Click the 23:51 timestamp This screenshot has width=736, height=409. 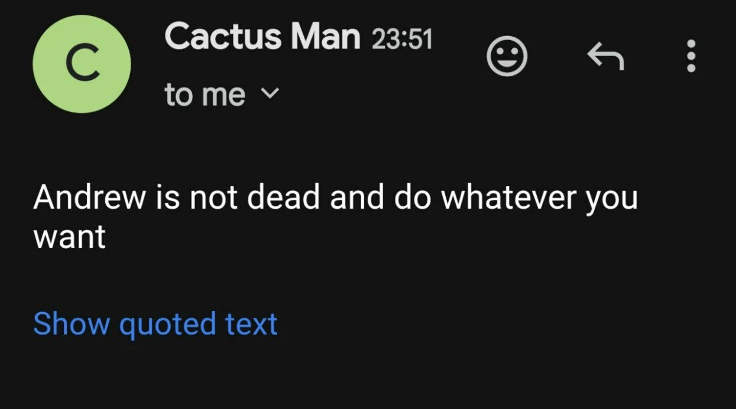click(x=402, y=39)
